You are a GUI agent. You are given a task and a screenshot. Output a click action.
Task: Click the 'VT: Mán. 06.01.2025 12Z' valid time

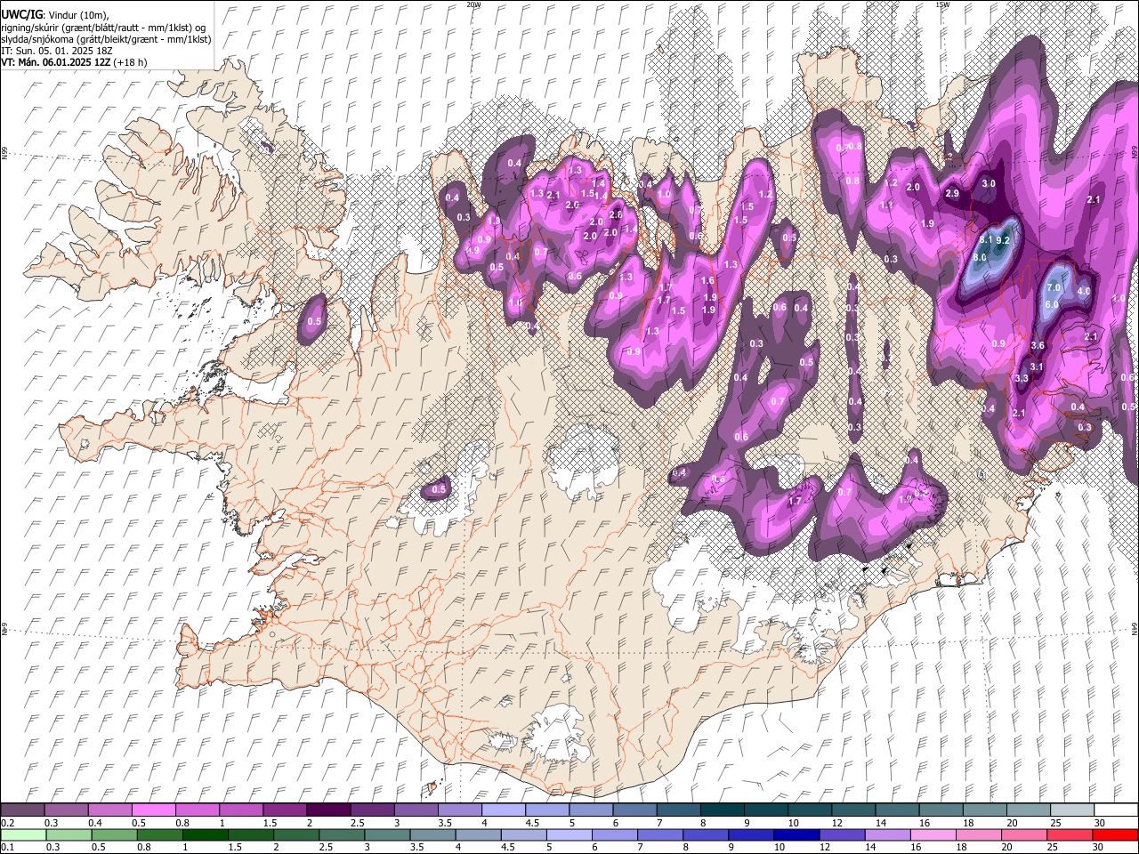pos(55,62)
